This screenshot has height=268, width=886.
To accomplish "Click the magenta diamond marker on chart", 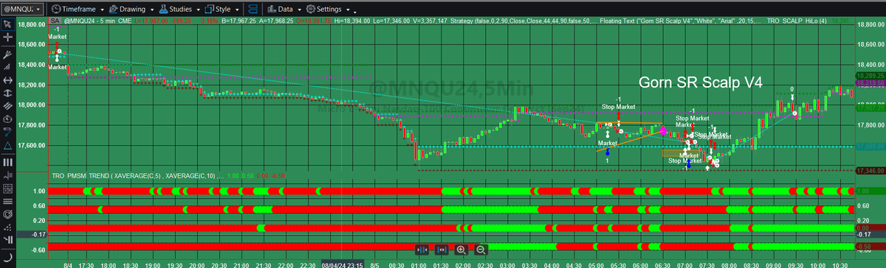I will point(663,131).
